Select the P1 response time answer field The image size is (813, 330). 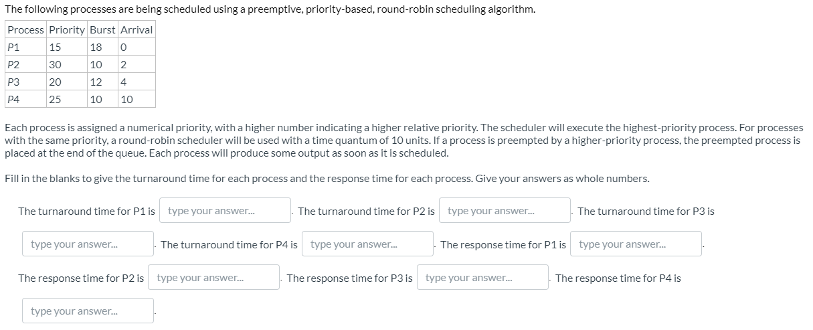(x=636, y=244)
